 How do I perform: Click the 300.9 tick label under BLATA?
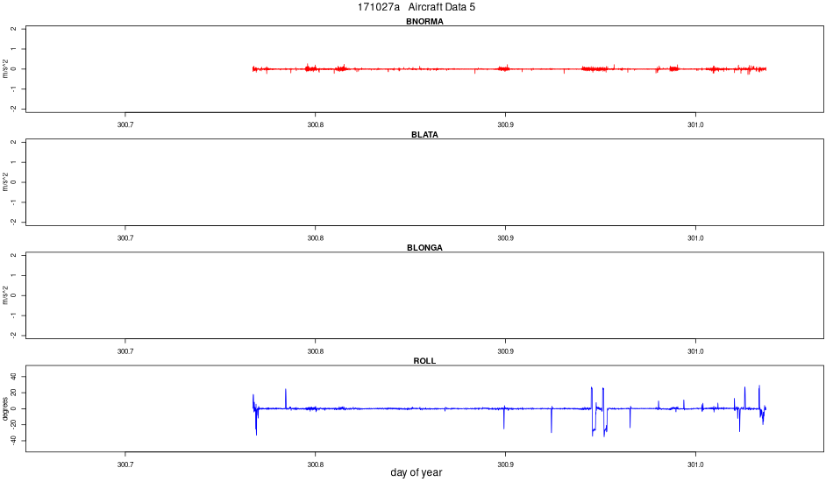pos(505,237)
